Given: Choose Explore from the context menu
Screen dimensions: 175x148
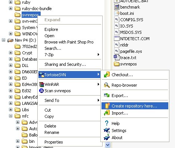Looking at the screenshot, I should point(70,29).
